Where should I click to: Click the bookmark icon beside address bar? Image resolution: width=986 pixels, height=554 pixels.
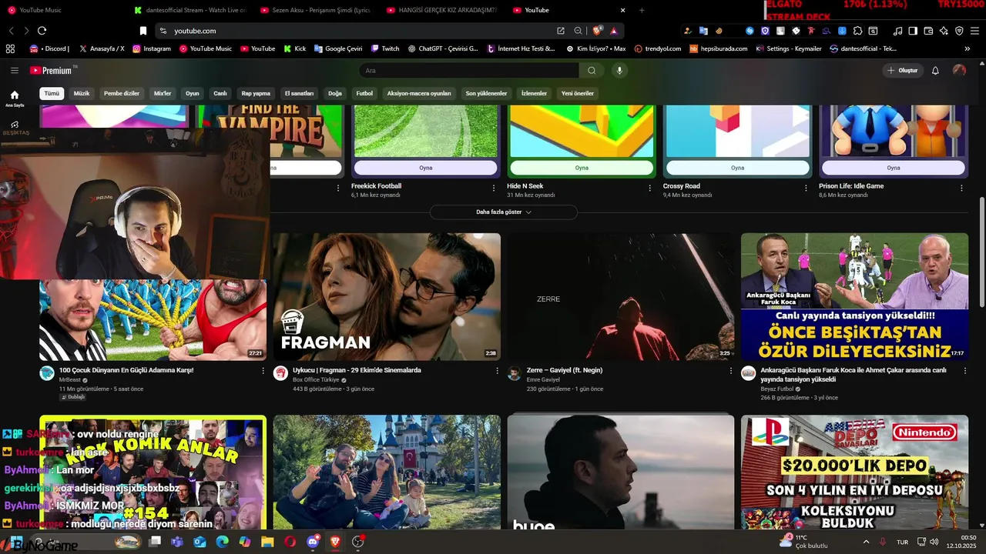tap(143, 31)
